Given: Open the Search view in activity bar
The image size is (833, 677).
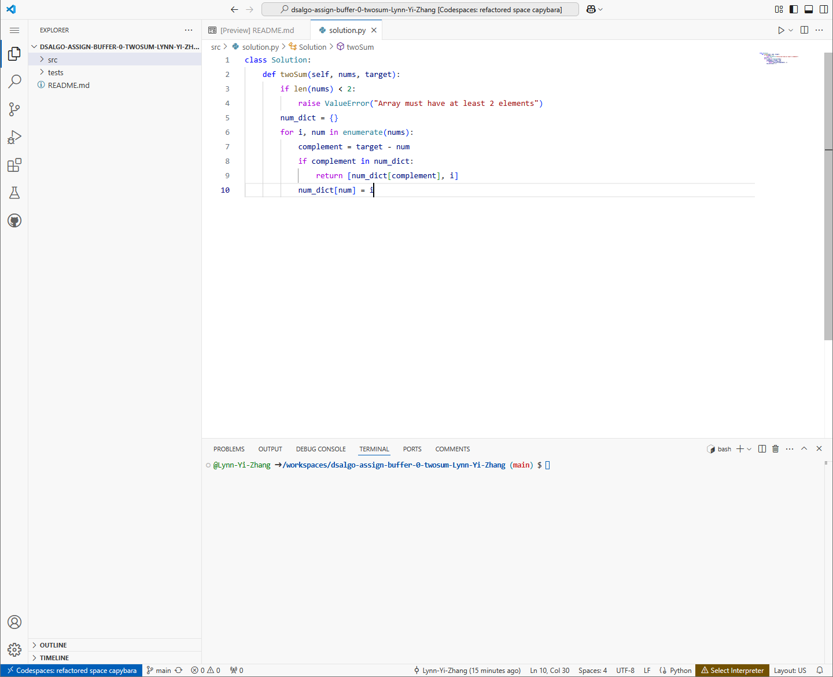Looking at the screenshot, I should click(14, 82).
